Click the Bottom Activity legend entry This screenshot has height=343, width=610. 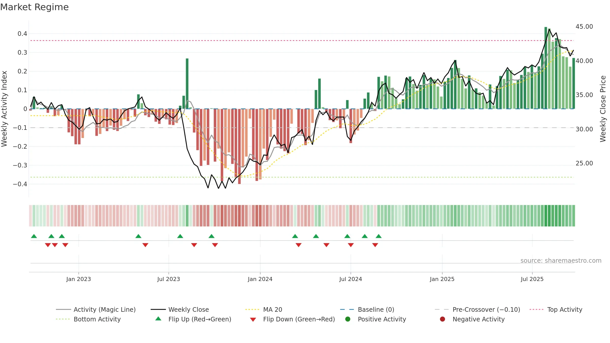[x=88, y=319]
